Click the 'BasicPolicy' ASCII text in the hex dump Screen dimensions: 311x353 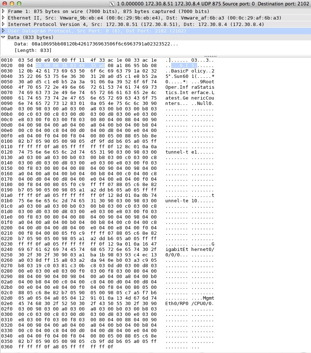point(186,71)
